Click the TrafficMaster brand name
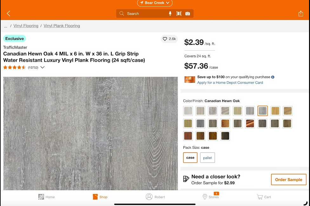Viewport: 310px width, 206px height. pyautogui.click(x=15, y=47)
